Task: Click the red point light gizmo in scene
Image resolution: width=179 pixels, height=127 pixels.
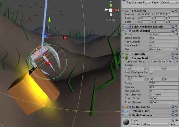Action: [x=48, y=63]
